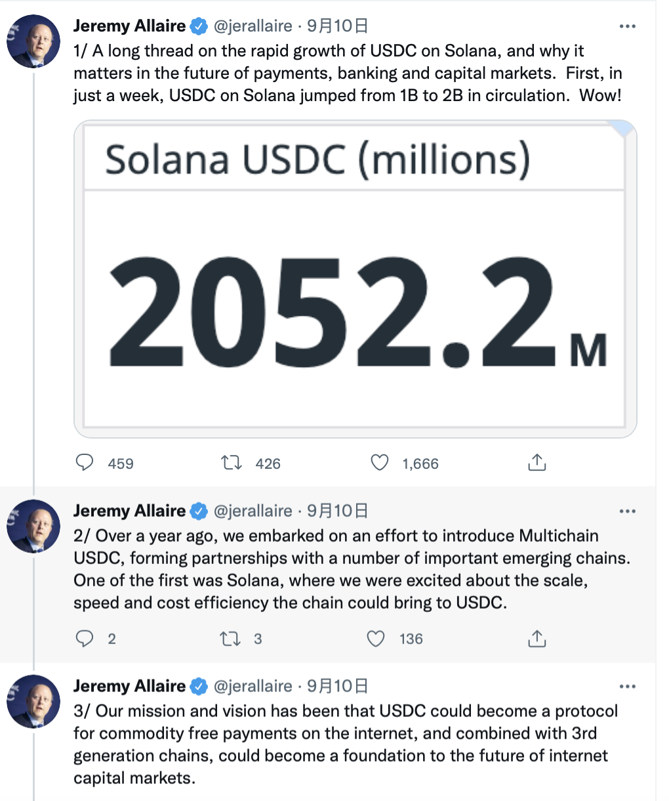Open the @jerallaire handle in second tweet
The height and width of the screenshot is (801, 669).
point(253,511)
